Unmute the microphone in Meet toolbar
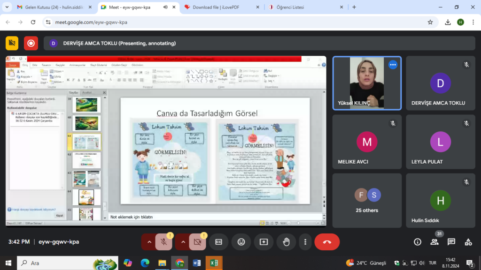This screenshot has height=270, width=481. 163,242
